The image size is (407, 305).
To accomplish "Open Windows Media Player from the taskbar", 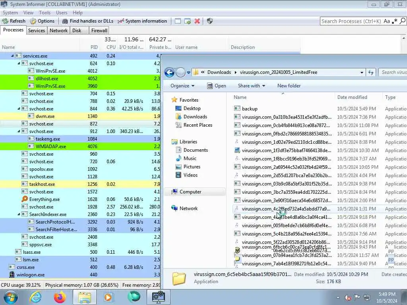I will 108,297.
